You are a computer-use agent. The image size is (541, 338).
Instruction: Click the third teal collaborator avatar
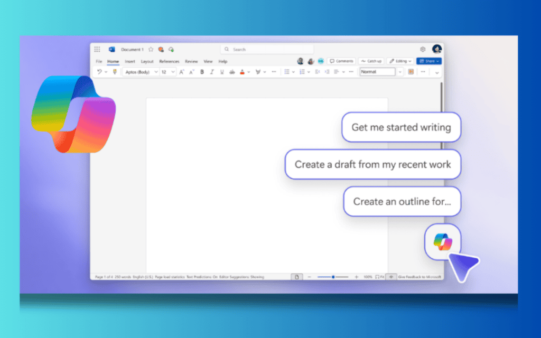[x=321, y=61]
